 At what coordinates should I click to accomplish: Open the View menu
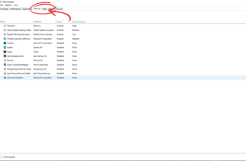[16, 5]
